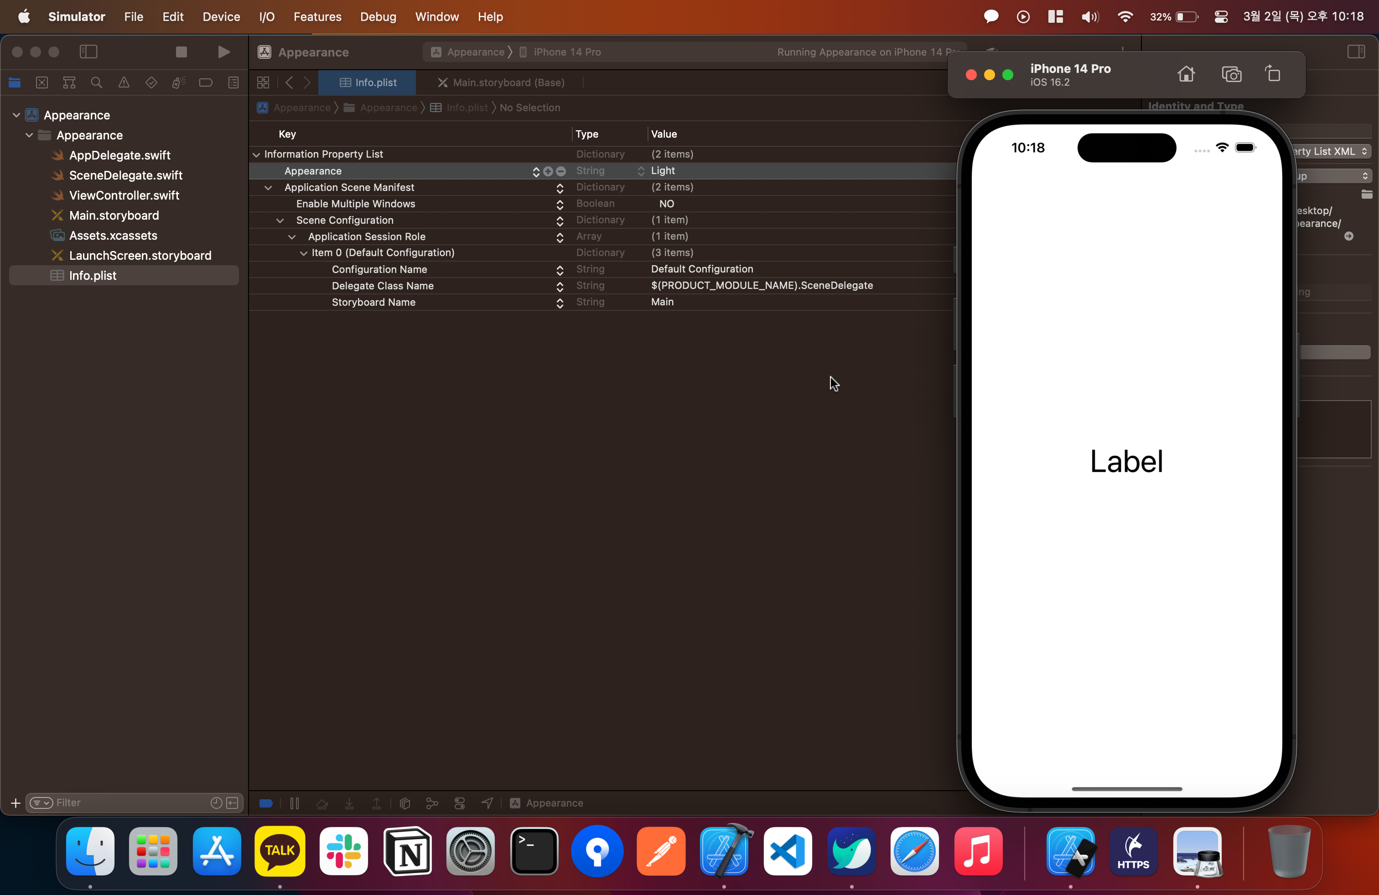Show the Source Control navigator icon
1379x895 pixels.
(x=41, y=83)
